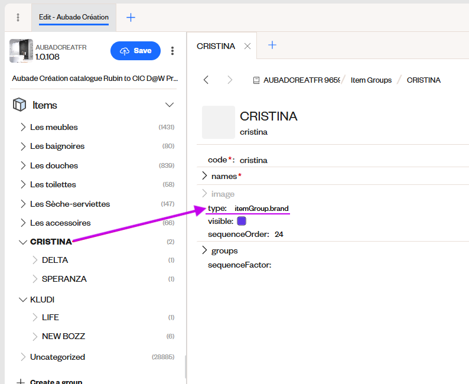
Task: Click the CRISTINA image placeholder
Action: coord(219,122)
